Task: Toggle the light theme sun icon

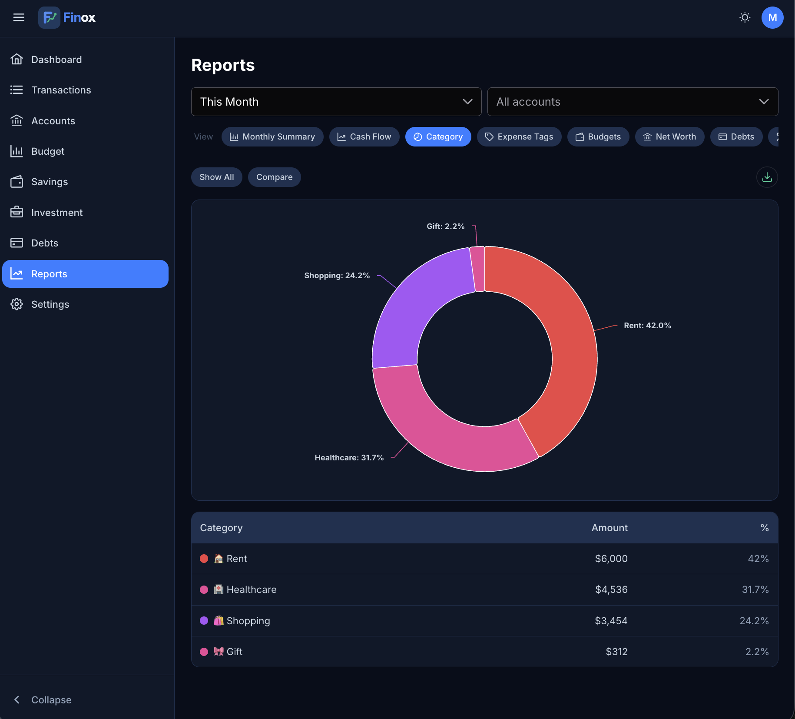Action: click(745, 17)
